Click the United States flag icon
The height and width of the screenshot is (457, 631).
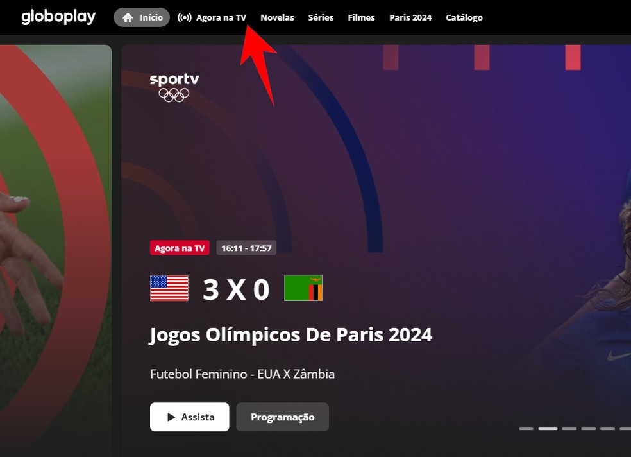pos(169,288)
